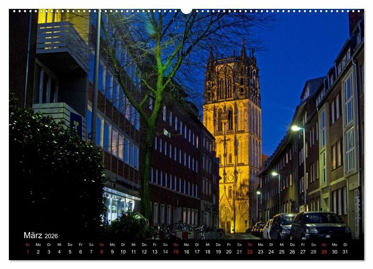The height and width of the screenshot is (269, 373).
Task: Select Sunday the 1st in the calendar
Action: point(28,252)
